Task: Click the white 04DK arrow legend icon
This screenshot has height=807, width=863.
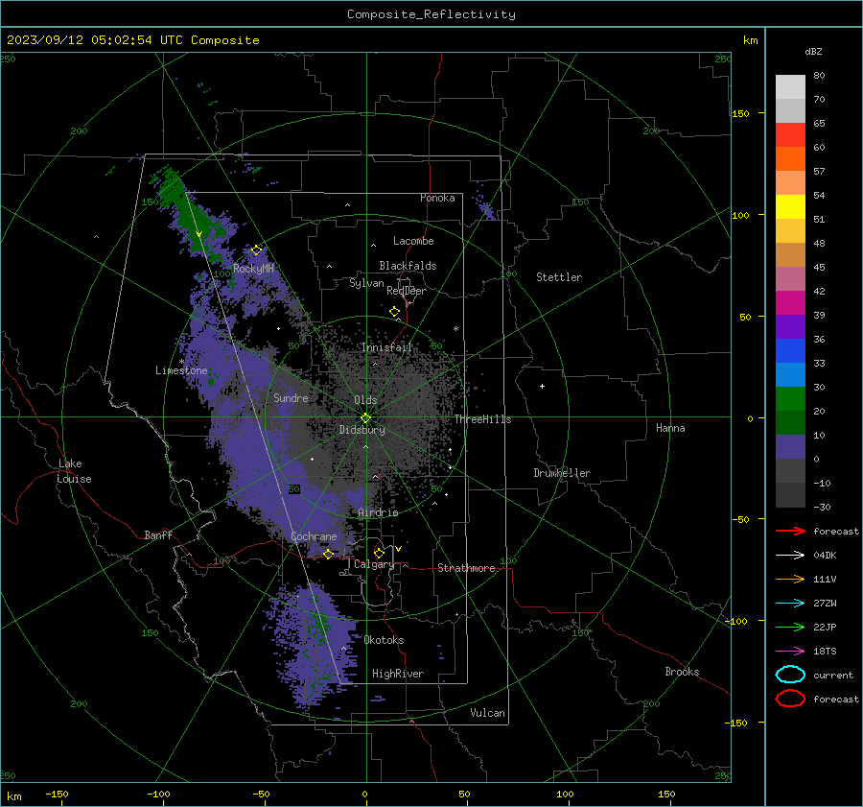Action: coord(790,556)
